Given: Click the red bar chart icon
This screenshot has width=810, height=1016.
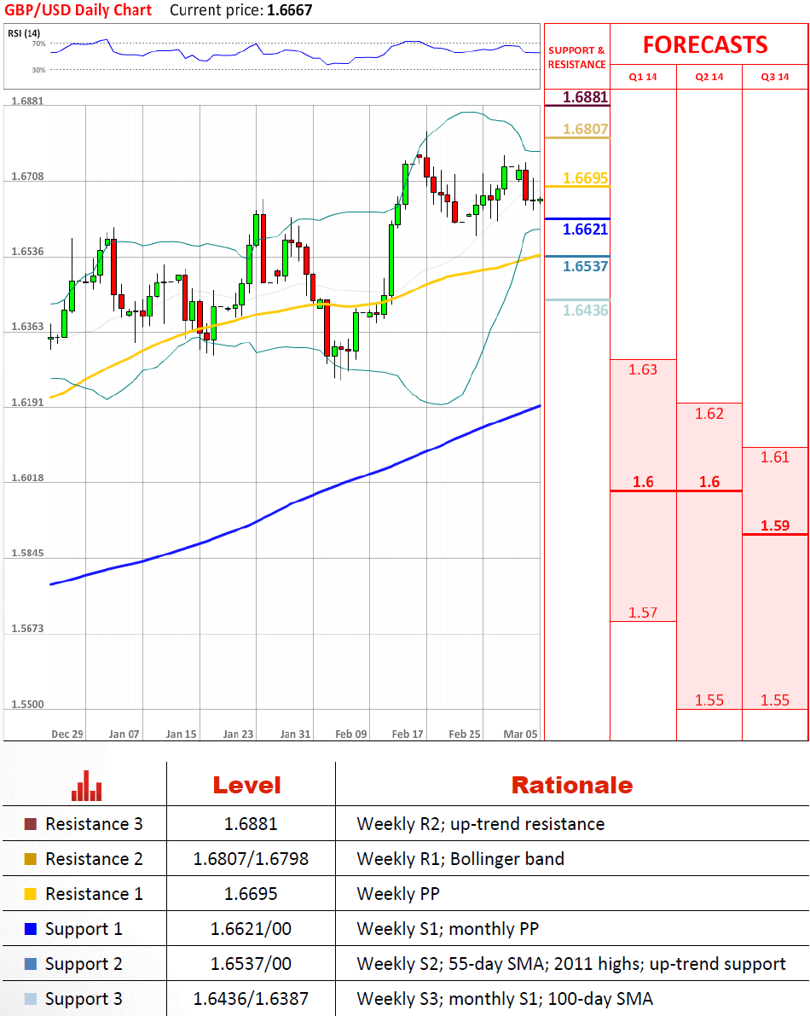Looking at the screenshot, I should pyautogui.click(x=87, y=786).
